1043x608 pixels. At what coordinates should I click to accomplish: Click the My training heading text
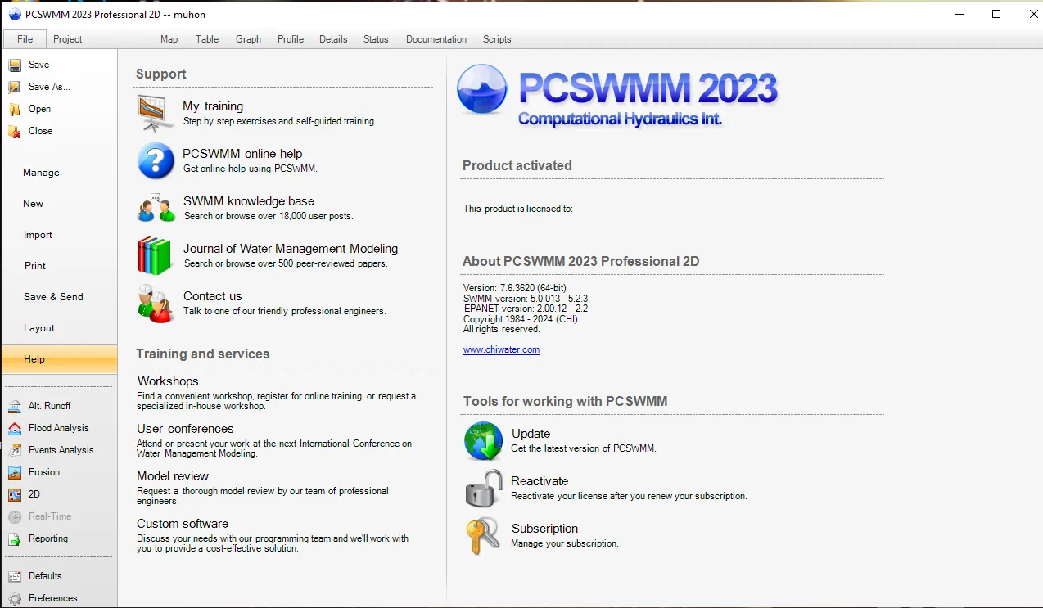(213, 106)
